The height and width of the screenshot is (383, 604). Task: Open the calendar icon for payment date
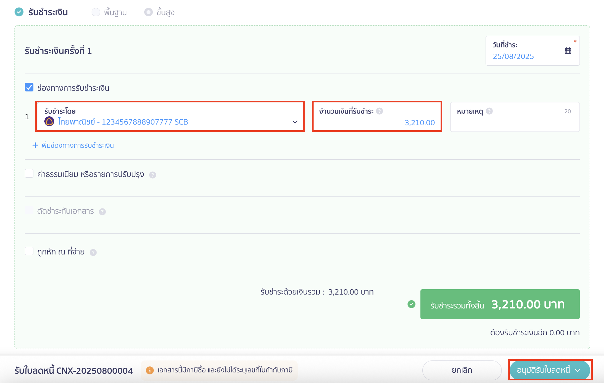[568, 51]
